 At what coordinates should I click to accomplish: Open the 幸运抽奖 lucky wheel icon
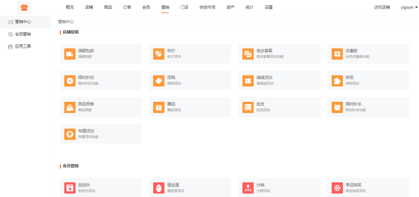tap(337, 187)
